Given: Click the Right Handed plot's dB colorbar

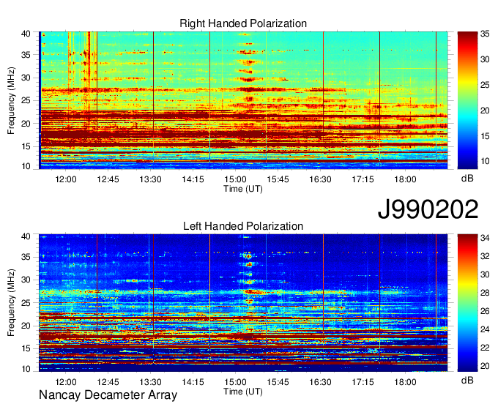Looking at the screenshot, I should [467, 100].
